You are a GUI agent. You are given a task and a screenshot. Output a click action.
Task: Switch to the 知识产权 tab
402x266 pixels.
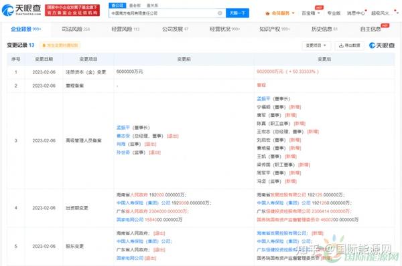[274, 29]
